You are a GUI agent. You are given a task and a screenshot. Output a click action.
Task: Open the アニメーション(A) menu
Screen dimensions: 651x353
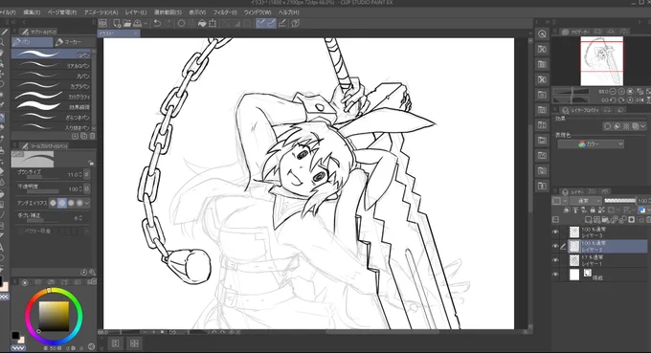(x=101, y=12)
